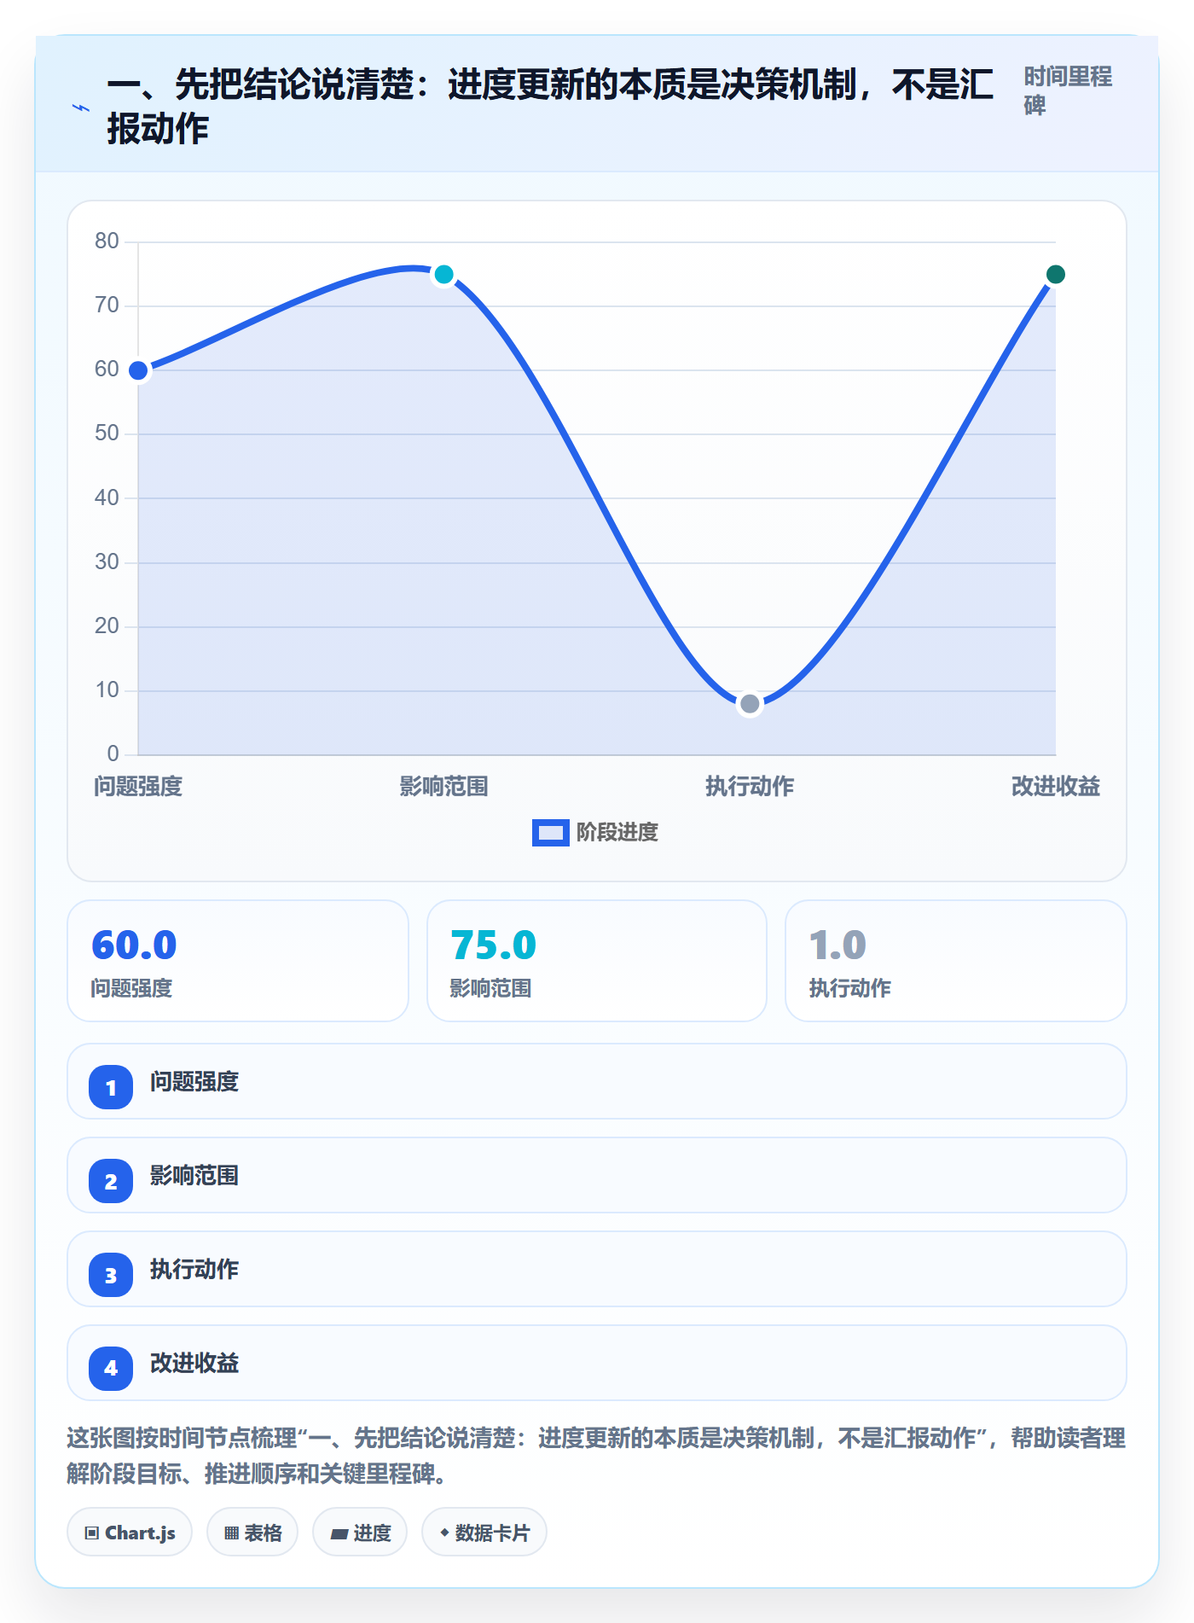Screen dimensions: 1194x1623
Task: Click the 60.0 value in the stat card
Action: 134,945
